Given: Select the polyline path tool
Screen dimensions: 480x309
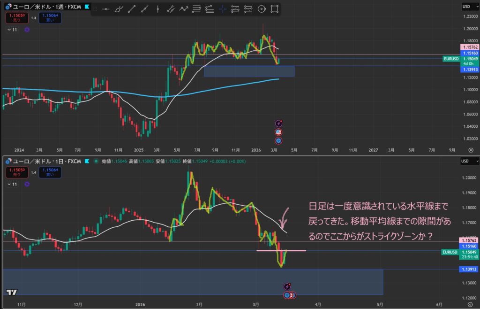Looking at the screenshot, I should [x=184, y=8].
